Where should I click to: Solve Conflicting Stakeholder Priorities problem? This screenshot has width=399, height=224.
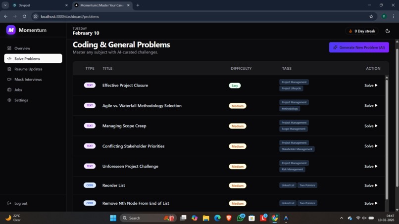pos(371,146)
